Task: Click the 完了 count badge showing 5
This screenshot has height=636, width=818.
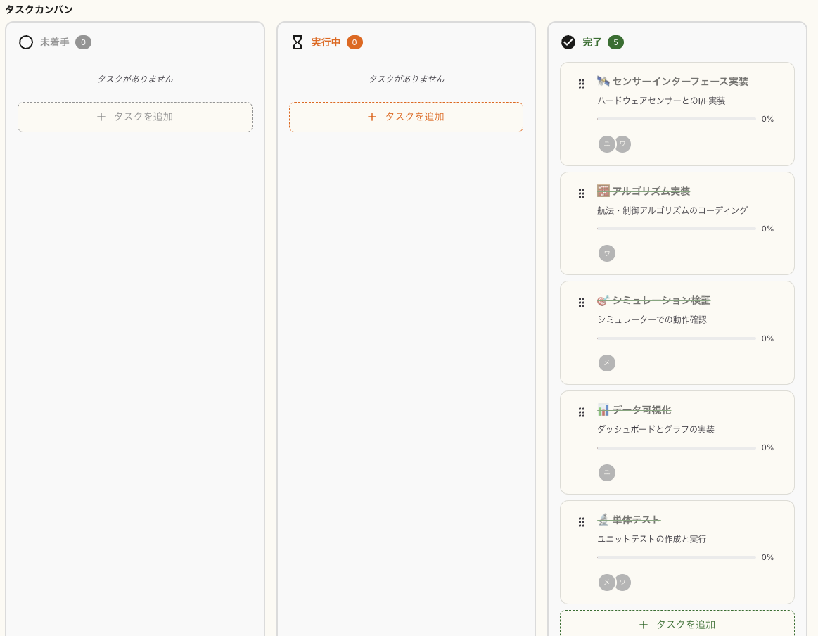Action: tap(615, 42)
